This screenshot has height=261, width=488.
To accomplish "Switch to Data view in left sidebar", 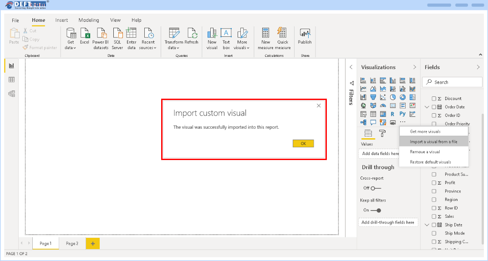I will click(x=11, y=80).
